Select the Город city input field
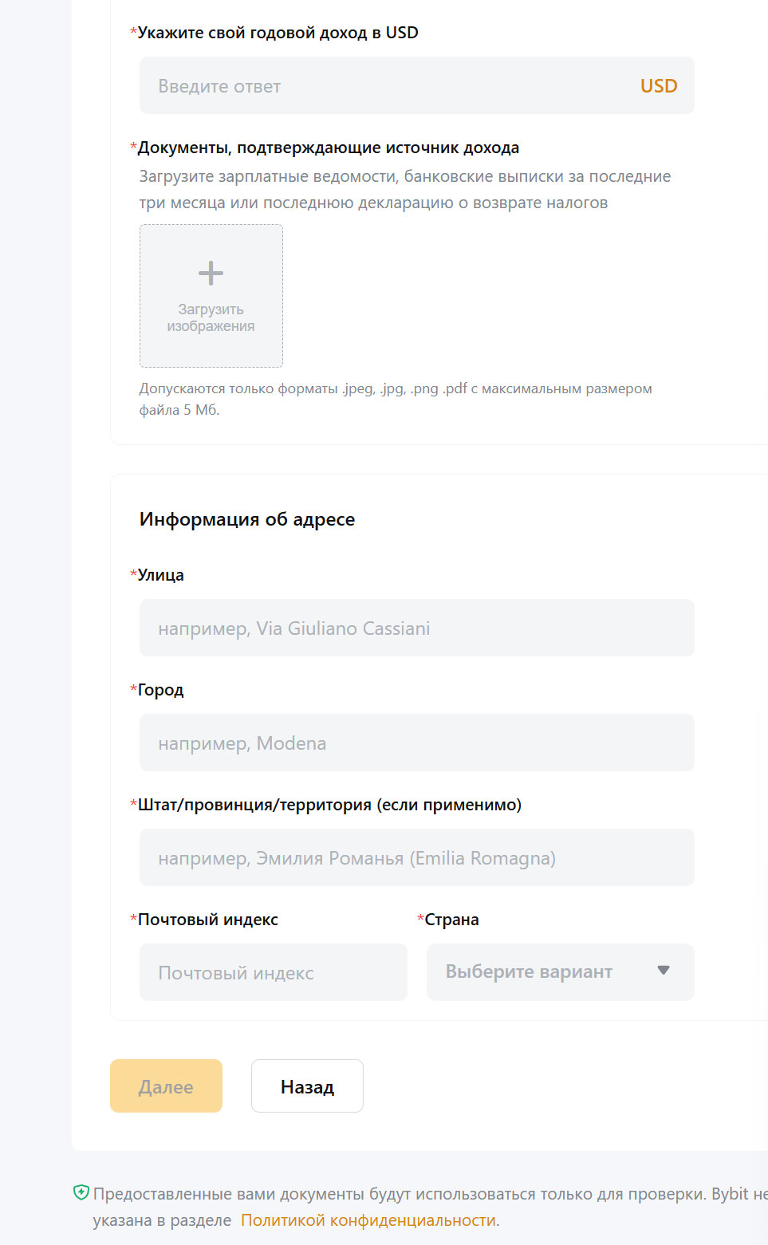 pos(416,743)
